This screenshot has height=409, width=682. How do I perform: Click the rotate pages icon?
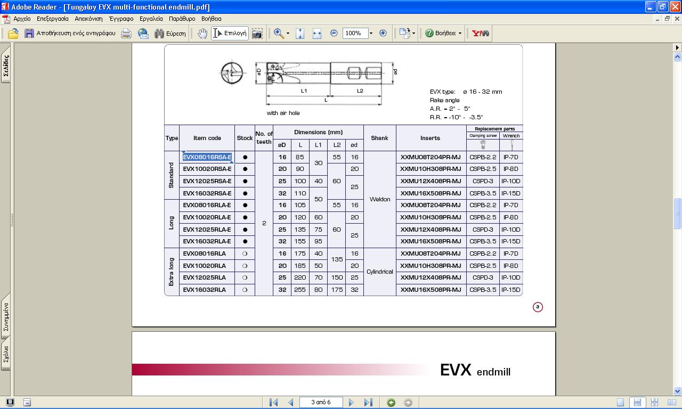(405, 33)
